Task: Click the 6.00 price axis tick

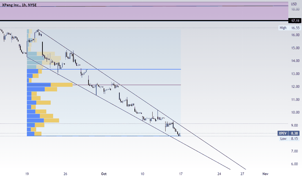Action: click(x=295, y=164)
